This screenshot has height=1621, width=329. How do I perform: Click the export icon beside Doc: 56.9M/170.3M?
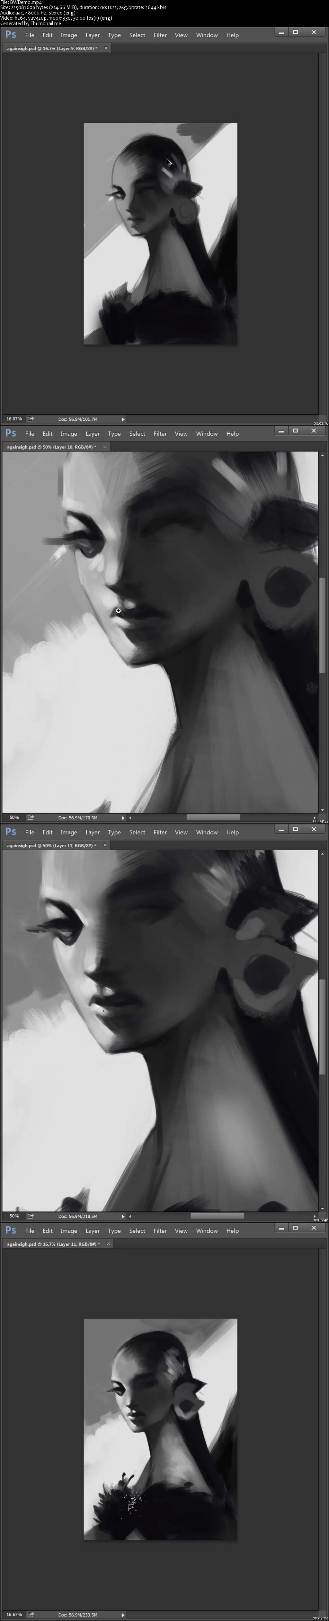coord(30,817)
